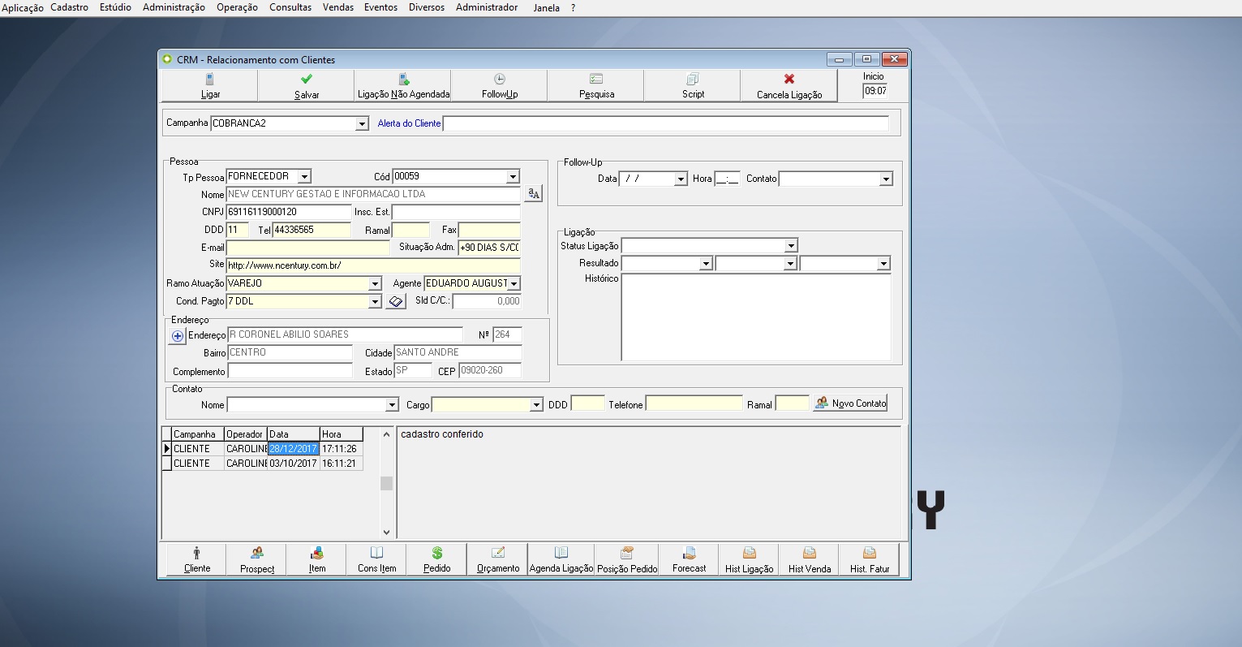Open the Eventos menu

tap(380, 7)
